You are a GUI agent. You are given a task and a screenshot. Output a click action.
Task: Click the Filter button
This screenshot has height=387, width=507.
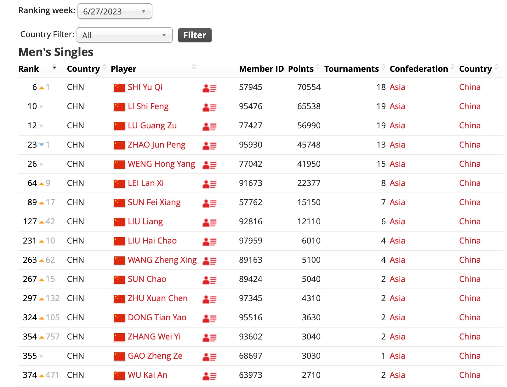tap(195, 35)
